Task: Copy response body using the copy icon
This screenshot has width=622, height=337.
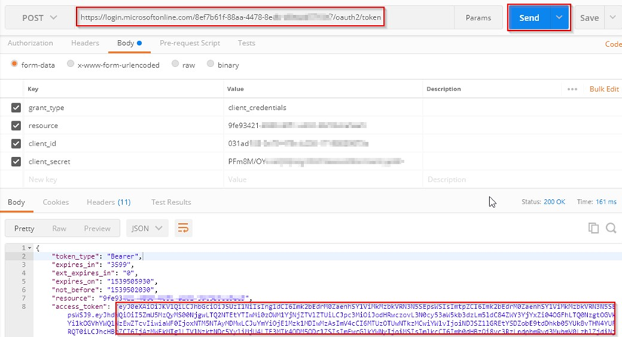Action: (x=593, y=228)
